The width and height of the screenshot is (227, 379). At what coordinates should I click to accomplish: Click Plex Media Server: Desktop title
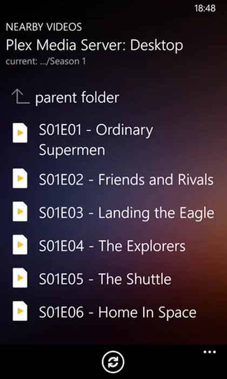[x=95, y=45]
